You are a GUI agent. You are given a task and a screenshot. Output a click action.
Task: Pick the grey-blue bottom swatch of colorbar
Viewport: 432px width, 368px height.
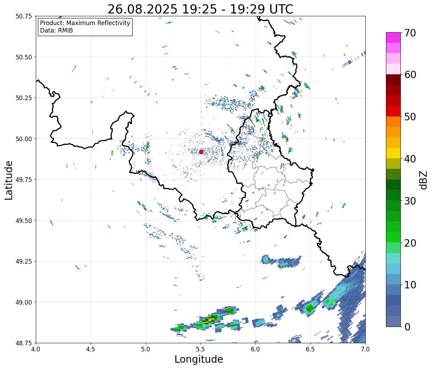pyautogui.click(x=393, y=321)
